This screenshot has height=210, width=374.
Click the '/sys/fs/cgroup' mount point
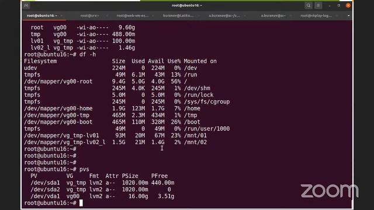206,101
